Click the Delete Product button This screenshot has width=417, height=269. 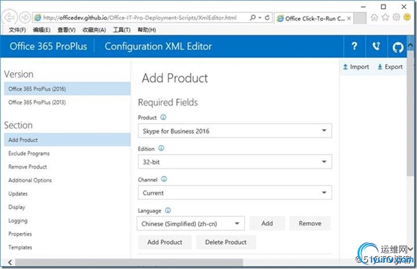click(226, 242)
